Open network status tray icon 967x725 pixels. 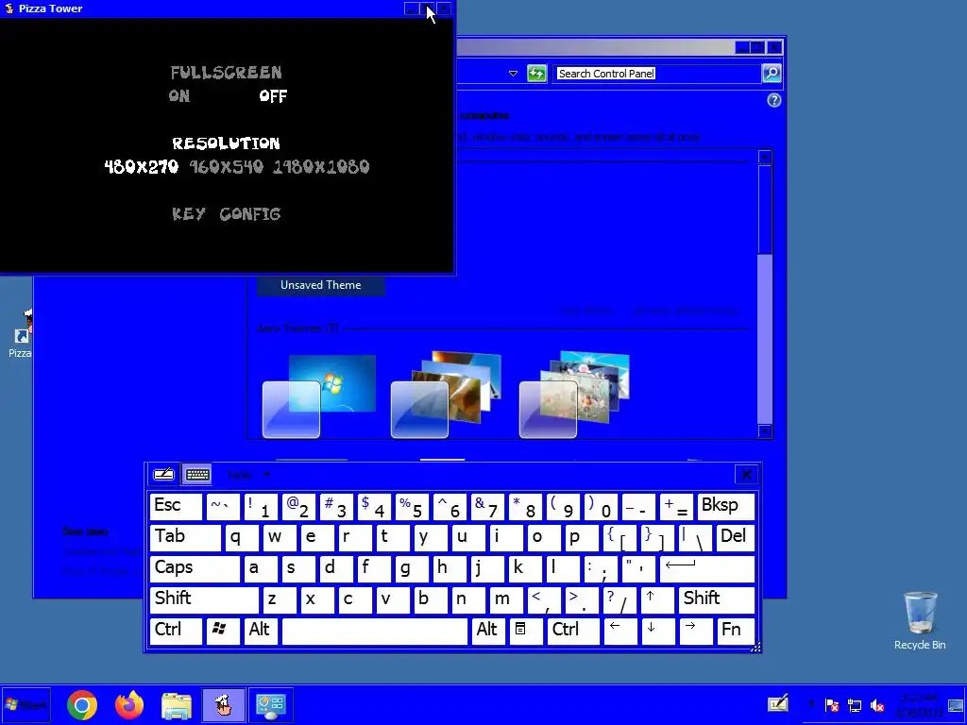click(855, 704)
